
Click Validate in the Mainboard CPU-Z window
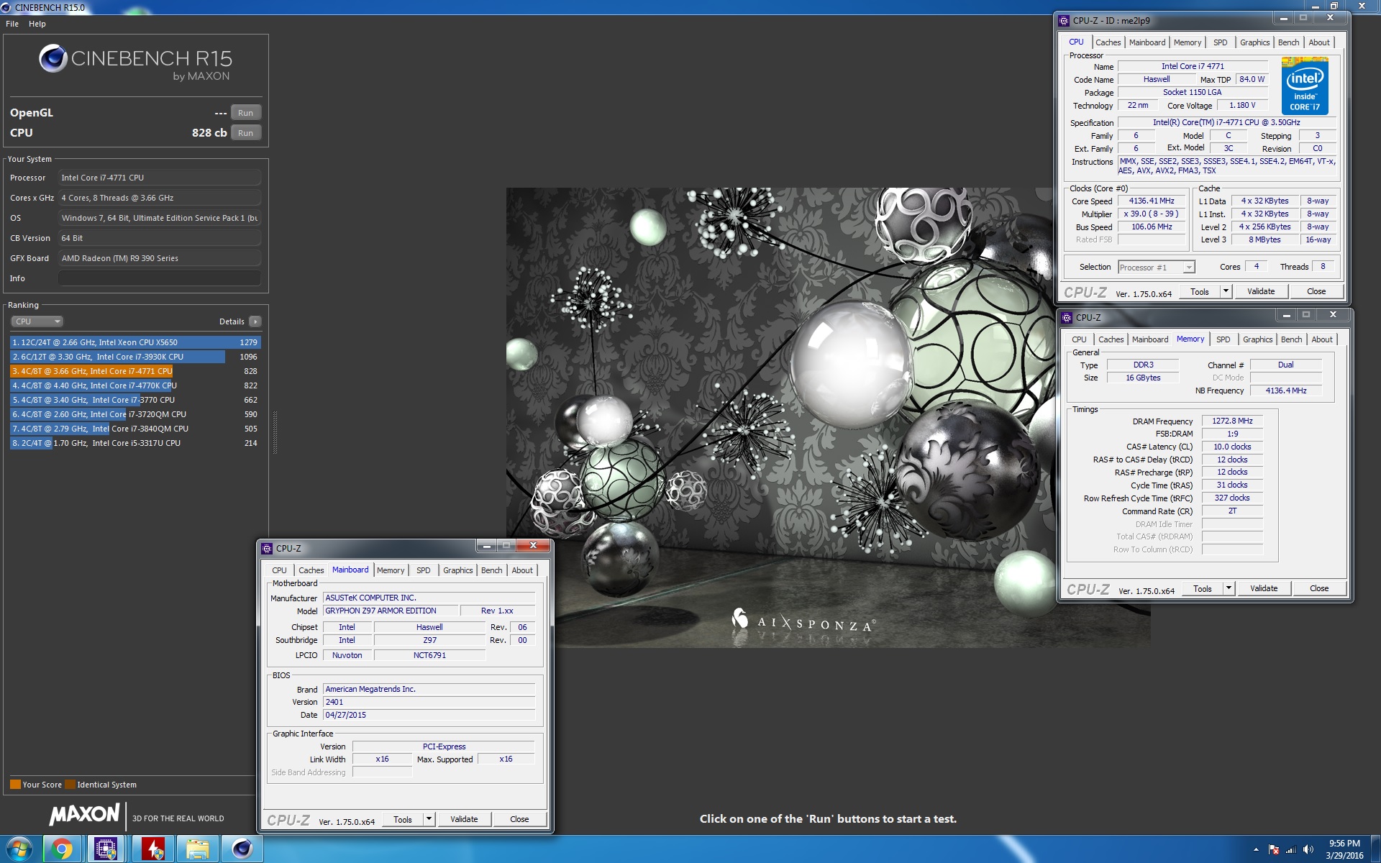(464, 819)
